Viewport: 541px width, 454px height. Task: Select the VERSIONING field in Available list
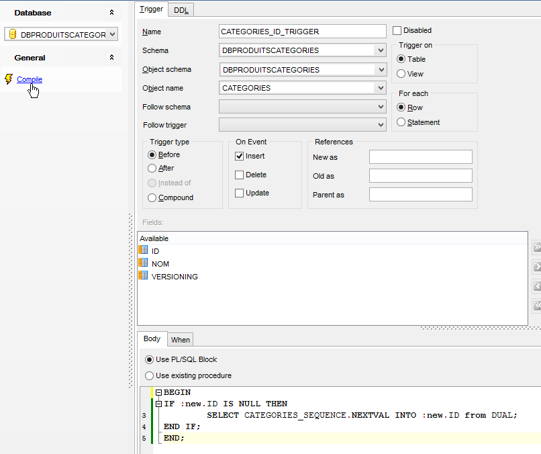pos(175,277)
